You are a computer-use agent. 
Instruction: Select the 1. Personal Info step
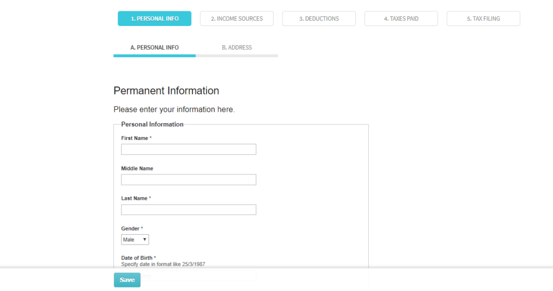click(154, 18)
